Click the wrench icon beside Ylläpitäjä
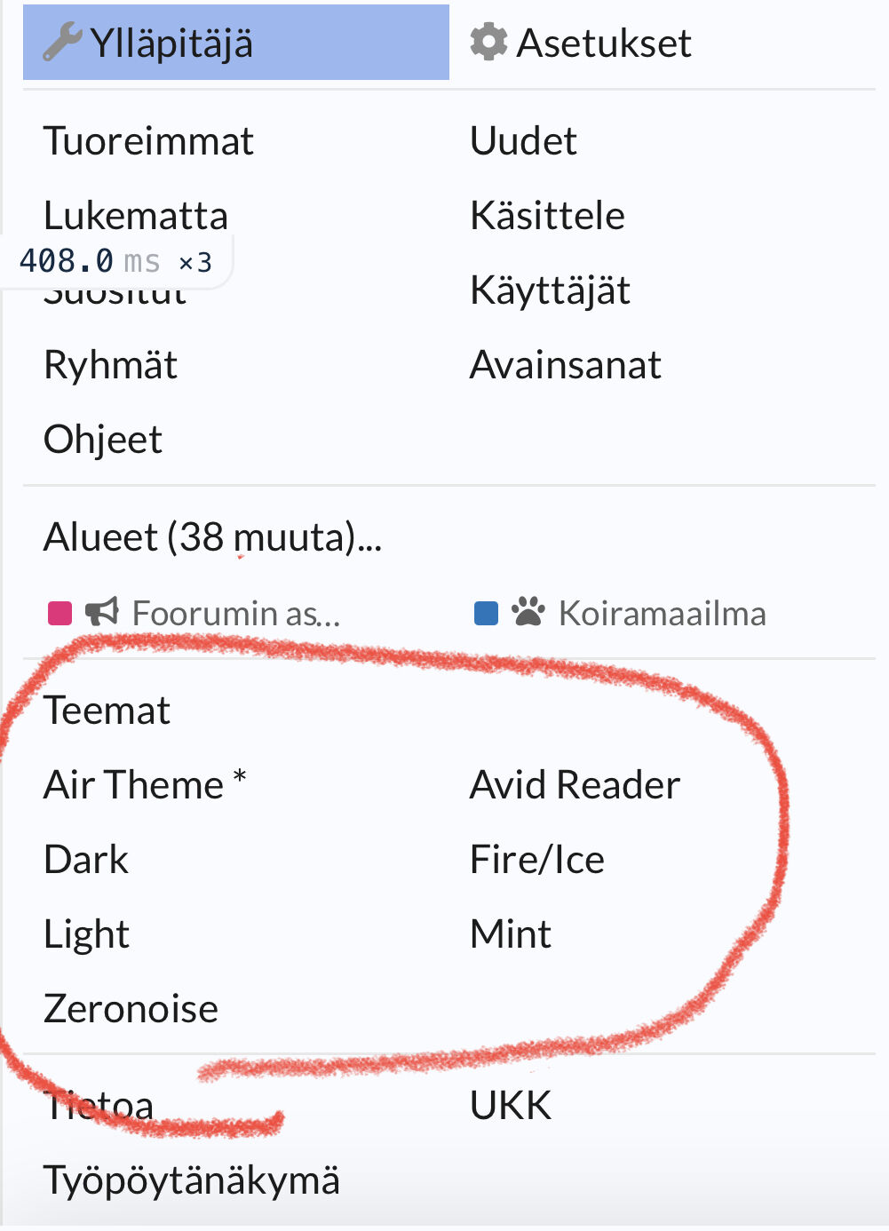889x1231 pixels. click(62, 42)
